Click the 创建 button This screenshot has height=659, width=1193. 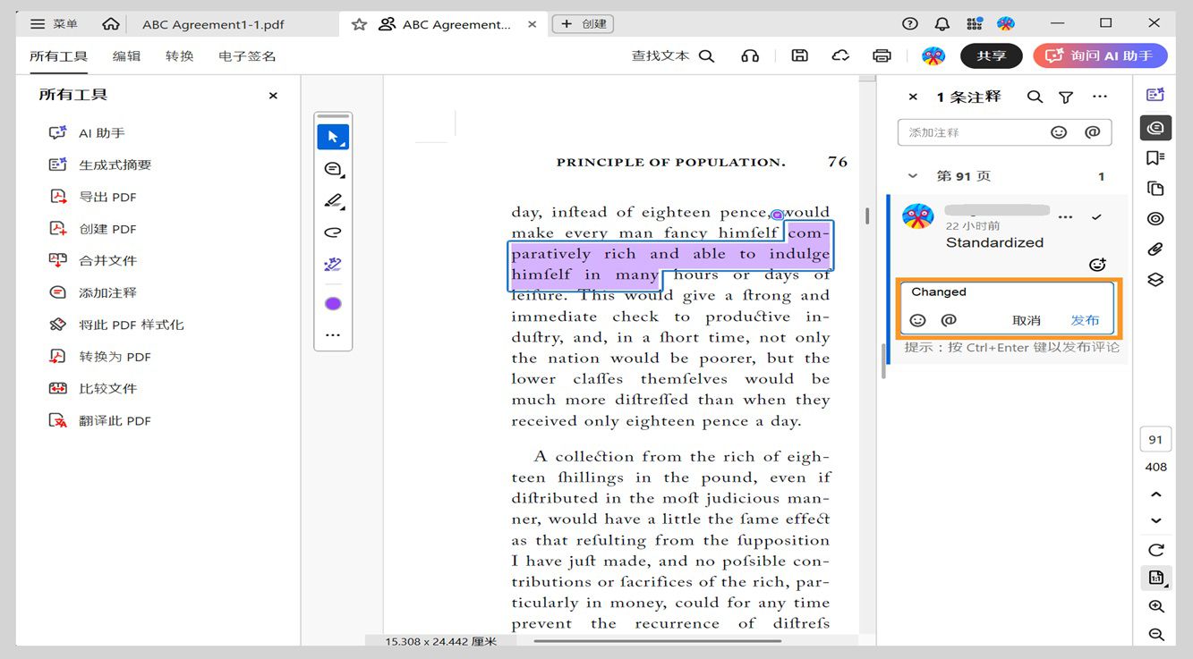point(583,24)
